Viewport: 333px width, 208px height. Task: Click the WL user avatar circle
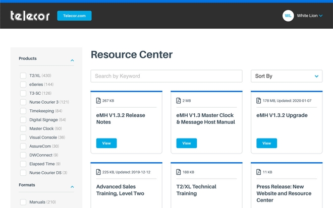pyautogui.click(x=288, y=16)
